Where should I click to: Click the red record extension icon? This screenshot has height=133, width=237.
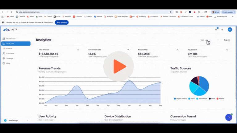(x=194, y=12)
